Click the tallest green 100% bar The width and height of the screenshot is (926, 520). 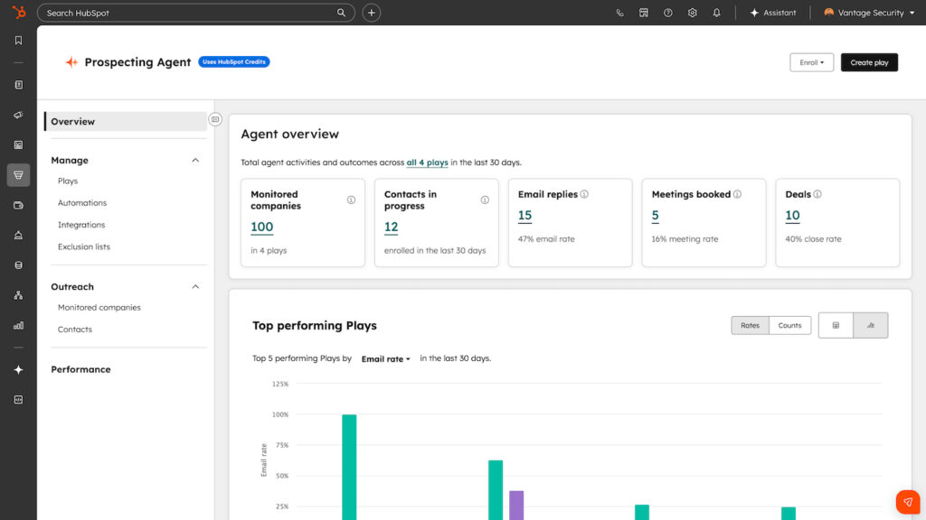click(x=349, y=467)
